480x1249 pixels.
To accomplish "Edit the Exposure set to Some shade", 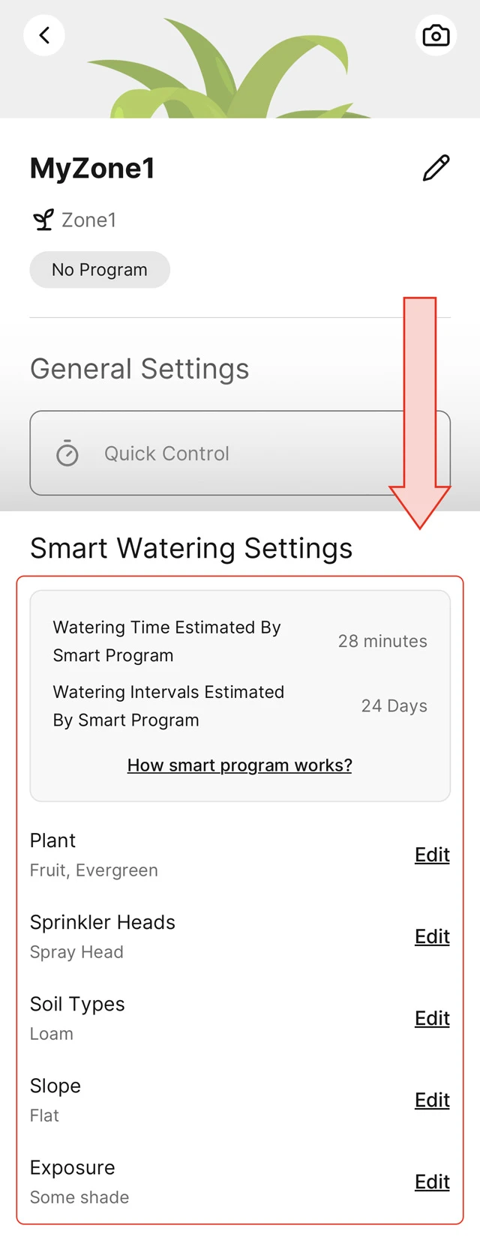I will click(x=431, y=1181).
